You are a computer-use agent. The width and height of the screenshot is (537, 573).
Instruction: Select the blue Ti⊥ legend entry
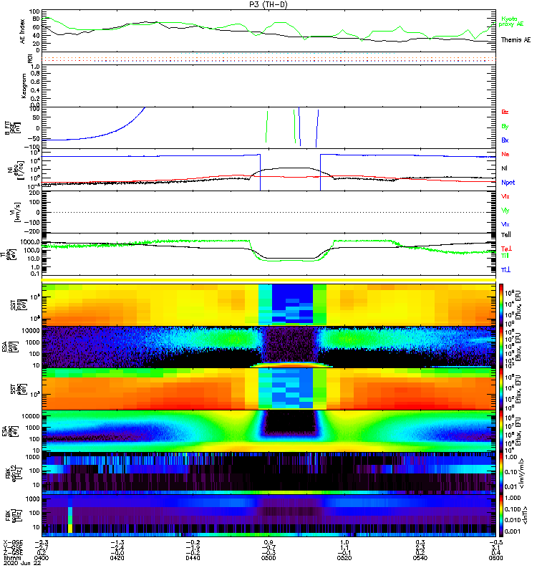click(505, 270)
